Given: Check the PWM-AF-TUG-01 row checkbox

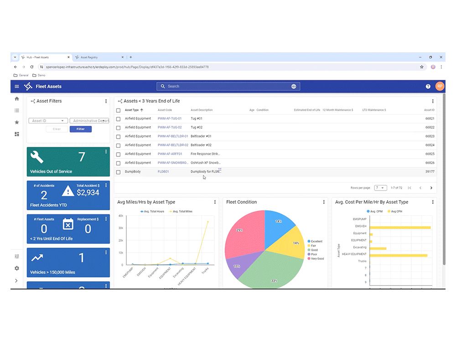Looking at the screenshot, I should tap(119, 119).
